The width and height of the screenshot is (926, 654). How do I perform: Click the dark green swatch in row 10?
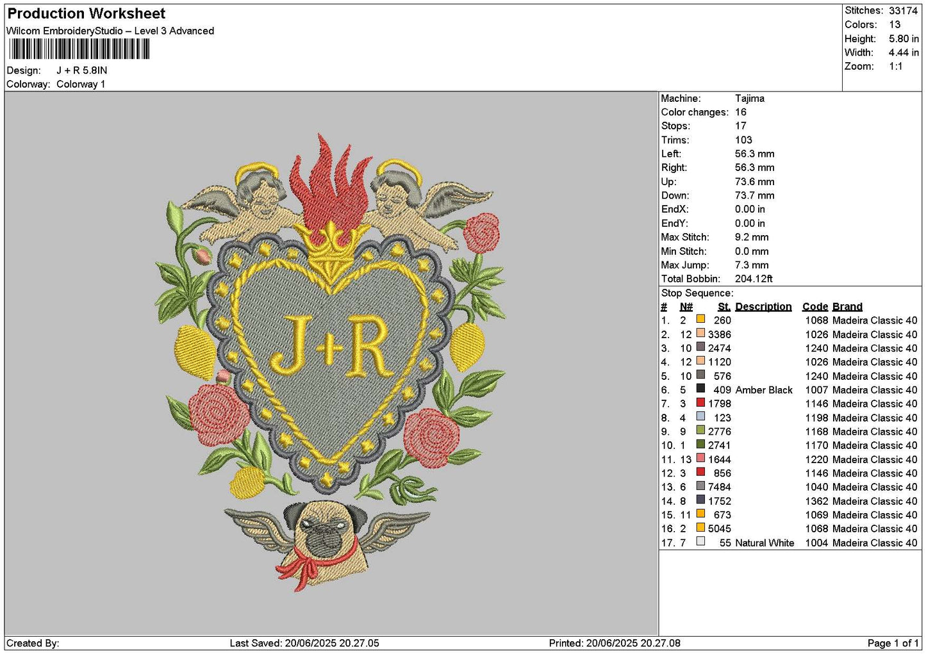(700, 444)
